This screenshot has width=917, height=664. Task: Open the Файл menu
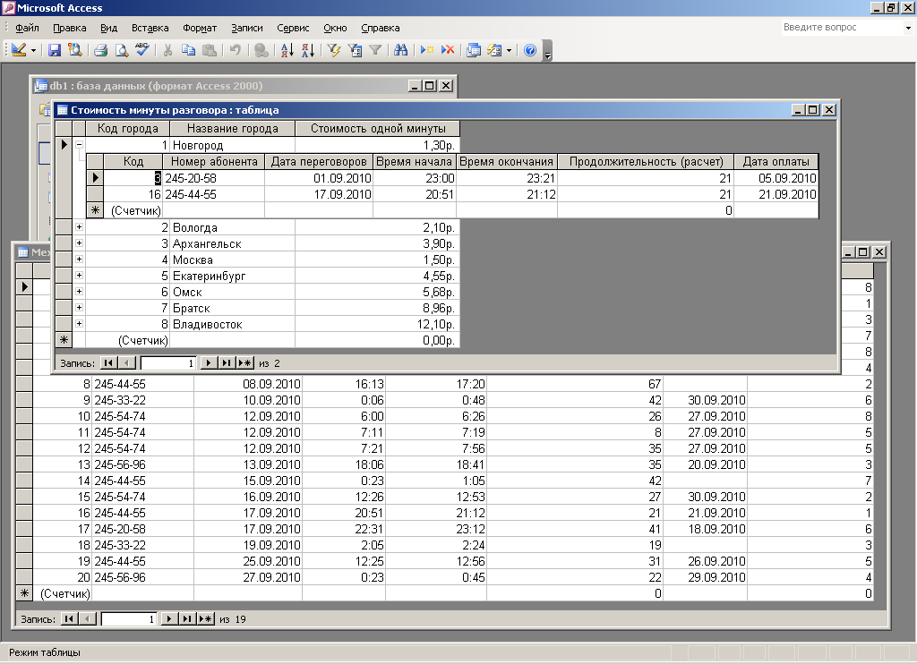tap(27, 28)
